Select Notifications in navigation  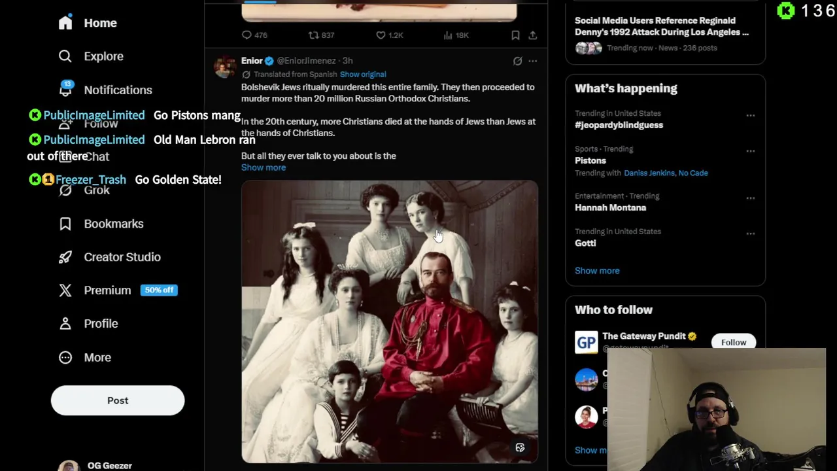(118, 90)
